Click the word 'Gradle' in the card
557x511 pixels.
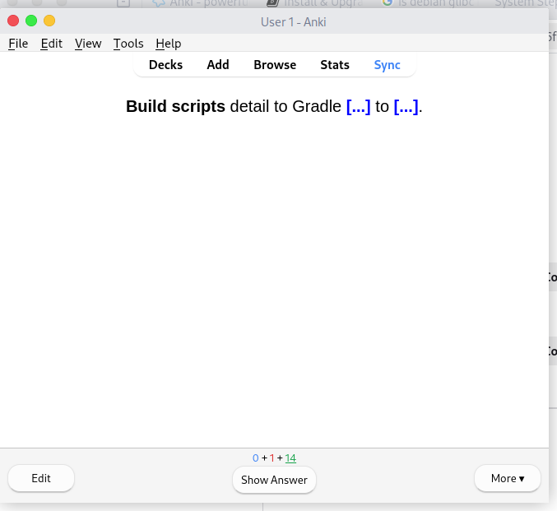point(317,107)
